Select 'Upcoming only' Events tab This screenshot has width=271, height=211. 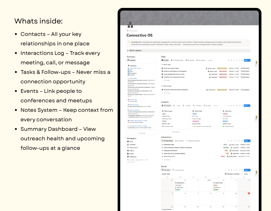(178, 170)
